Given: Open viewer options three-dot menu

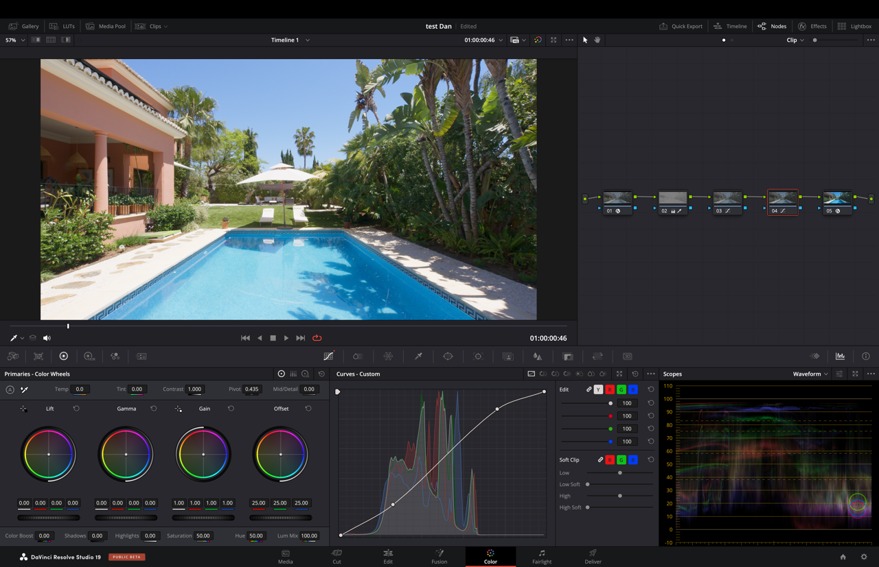Looking at the screenshot, I should point(569,40).
